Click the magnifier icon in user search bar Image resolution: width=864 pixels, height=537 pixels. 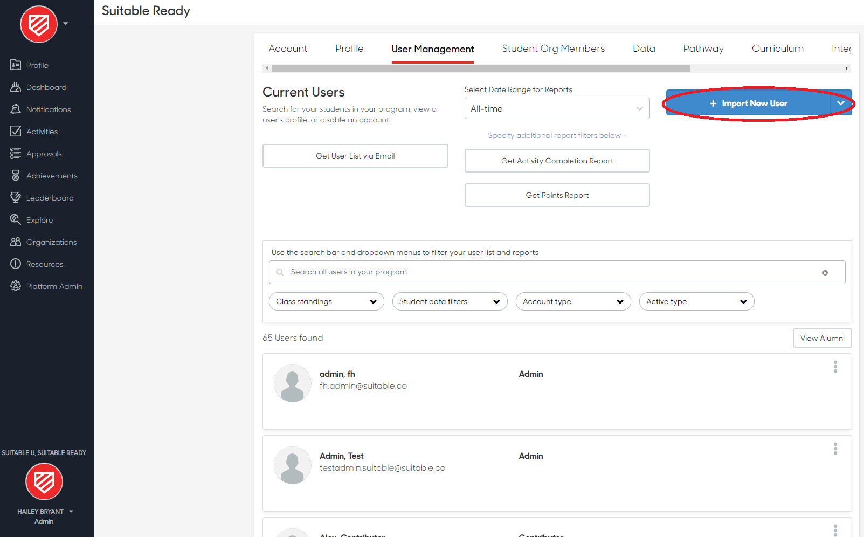[x=280, y=272]
